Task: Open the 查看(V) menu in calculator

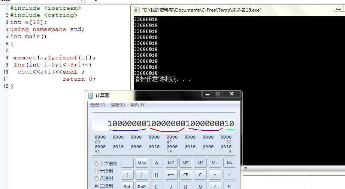Action: (x=98, y=105)
